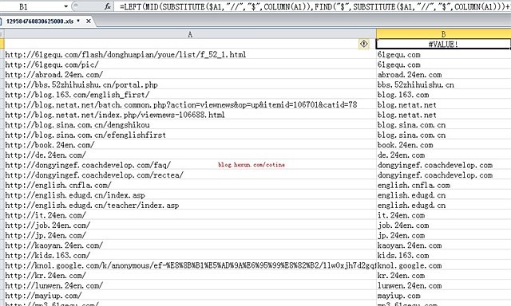Select cell http://bbs.52zhihuishu.cn/portal.php

190,84
